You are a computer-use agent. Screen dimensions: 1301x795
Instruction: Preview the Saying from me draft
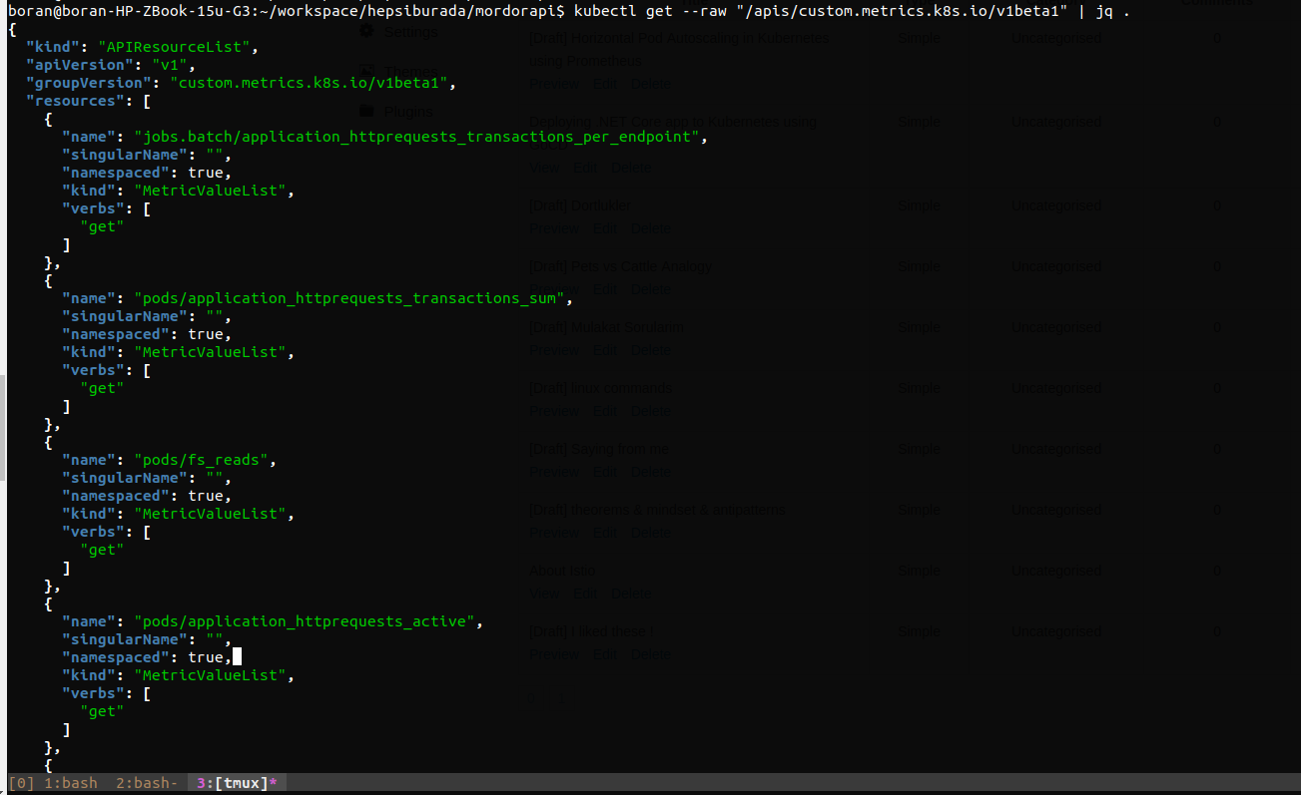pos(554,472)
